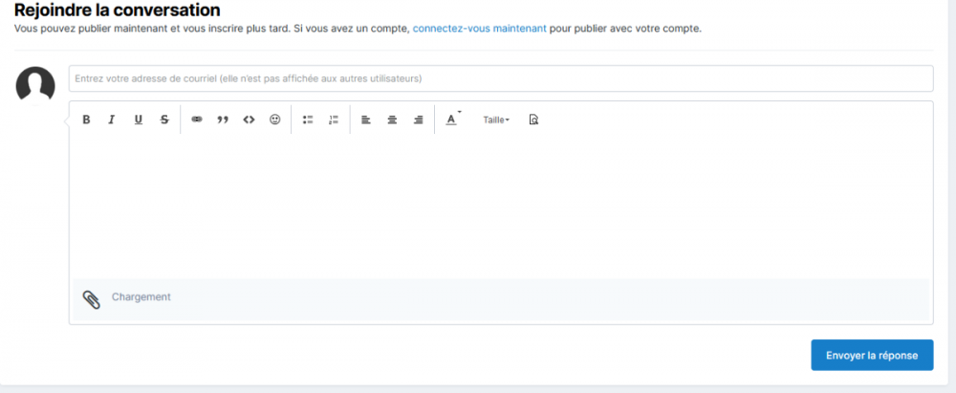Screen dimensions: 956x393
Task: Click the Rejoindre la conversation heading
Action: [117, 10]
